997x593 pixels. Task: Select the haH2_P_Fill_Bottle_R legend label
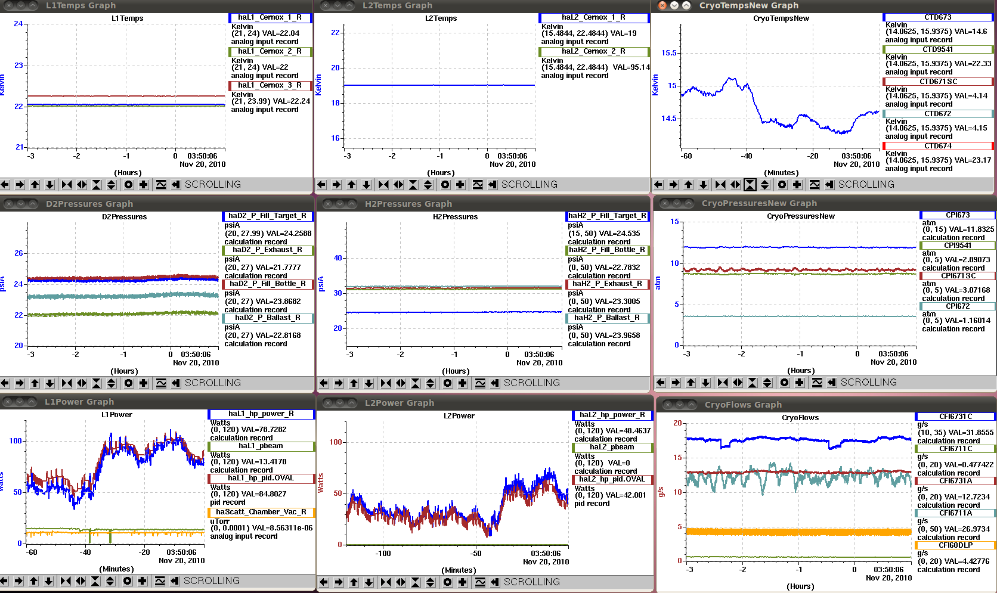coord(607,250)
